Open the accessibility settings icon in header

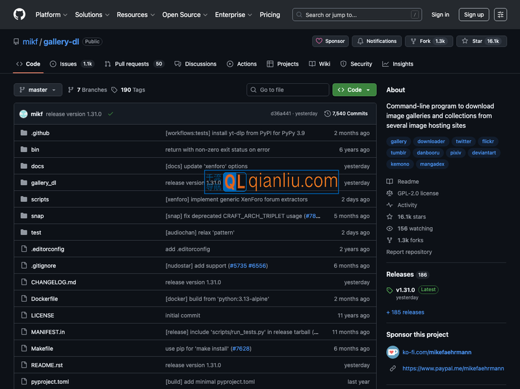point(500,14)
